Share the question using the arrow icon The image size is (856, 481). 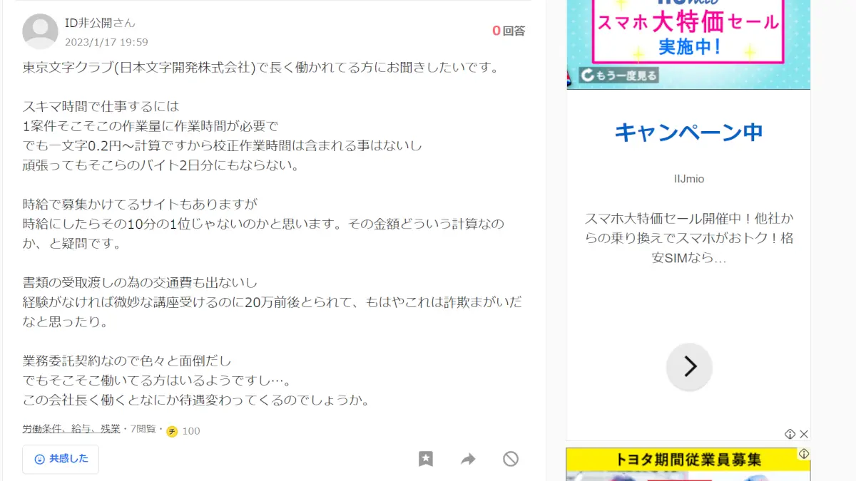pyautogui.click(x=468, y=459)
